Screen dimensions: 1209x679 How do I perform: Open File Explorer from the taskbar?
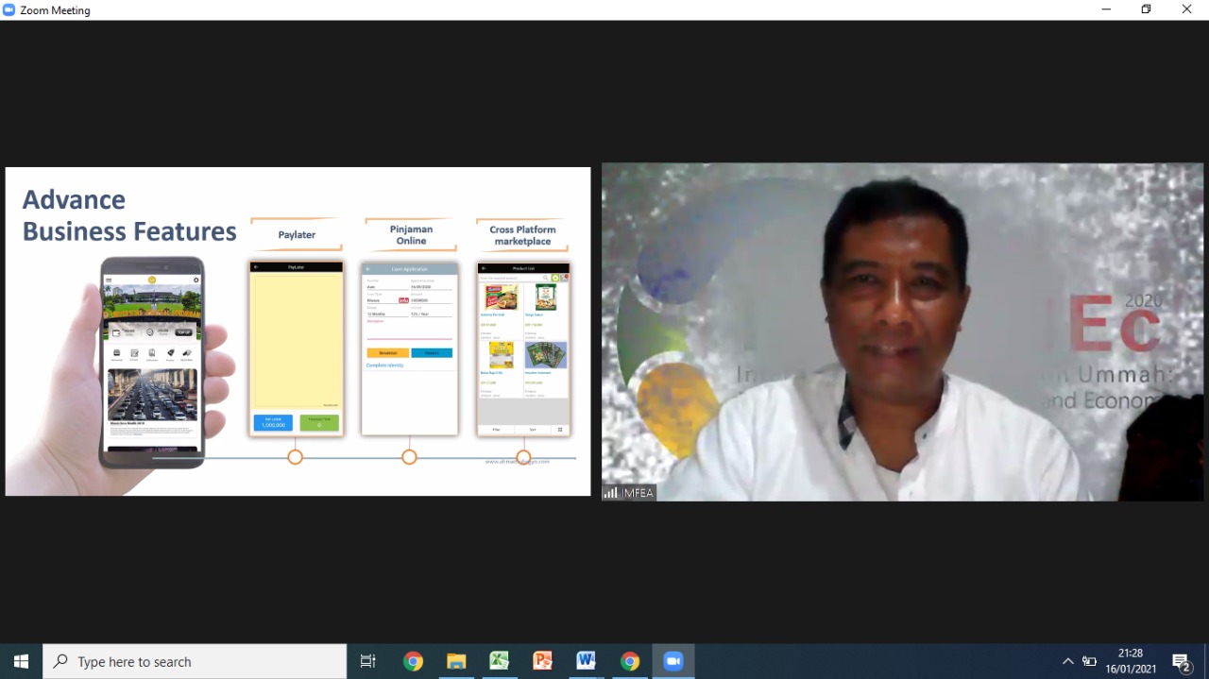click(456, 661)
